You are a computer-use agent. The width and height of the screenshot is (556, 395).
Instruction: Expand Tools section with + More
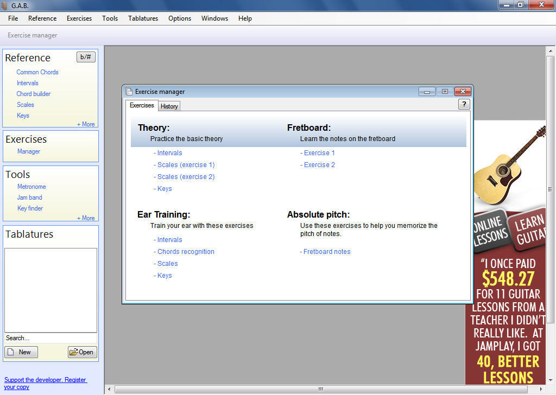click(x=86, y=218)
